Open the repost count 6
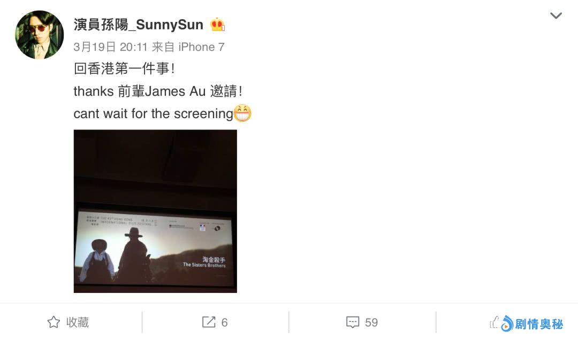 224,323
